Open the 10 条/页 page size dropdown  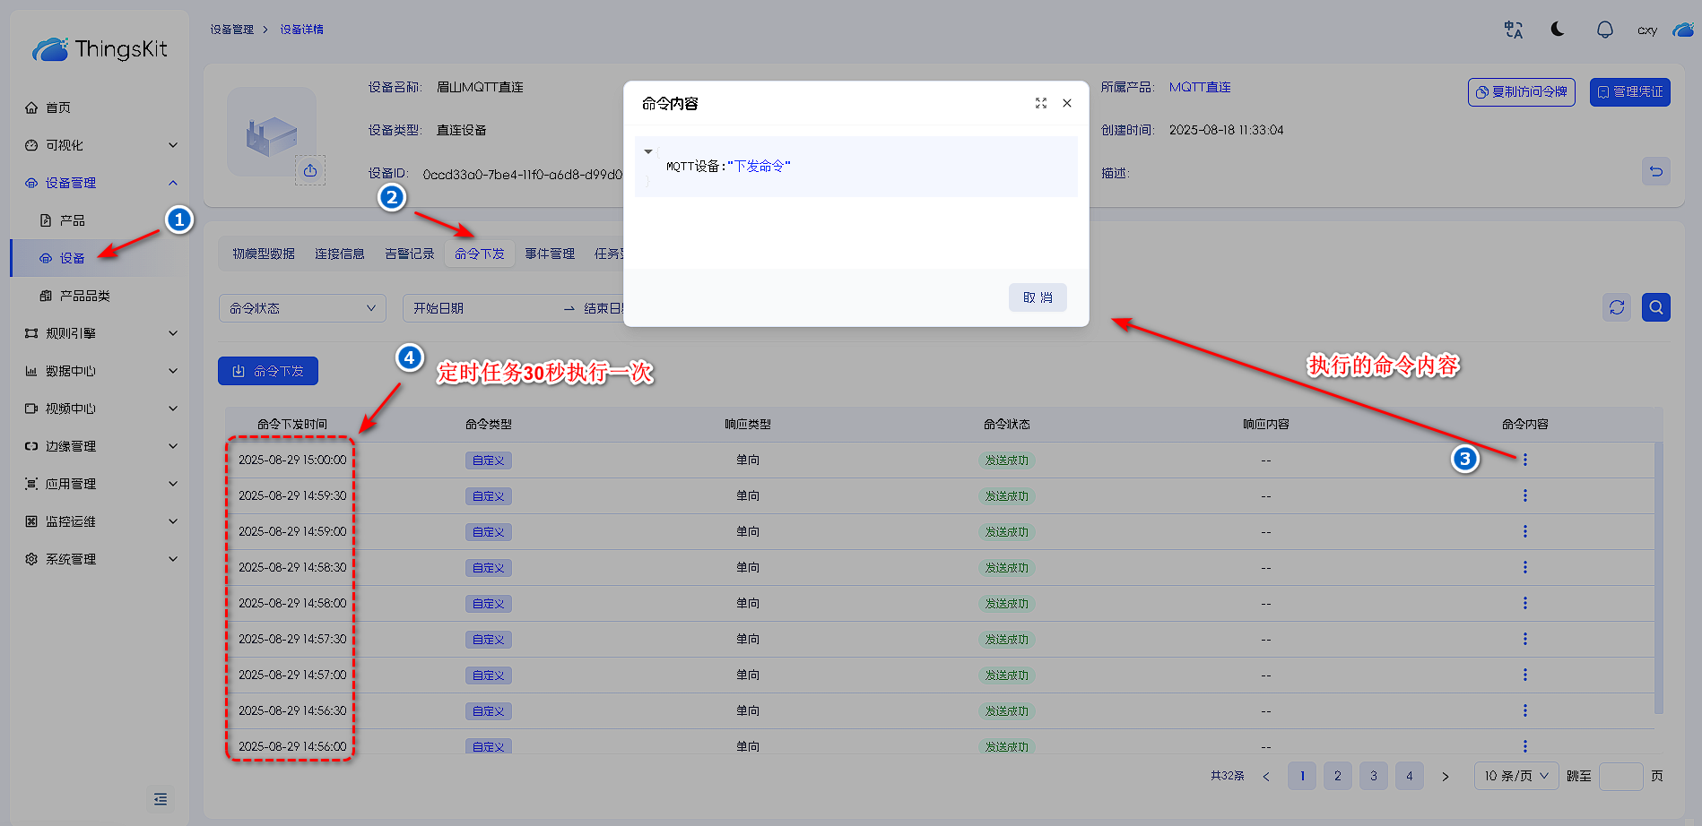point(1515,776)
